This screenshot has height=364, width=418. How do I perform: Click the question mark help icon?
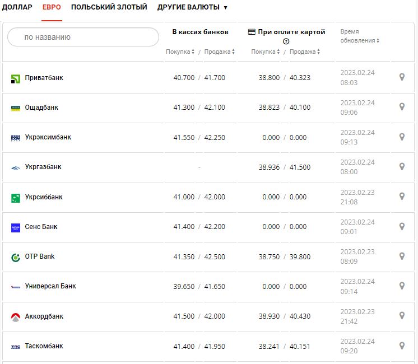tap(286, 41)
